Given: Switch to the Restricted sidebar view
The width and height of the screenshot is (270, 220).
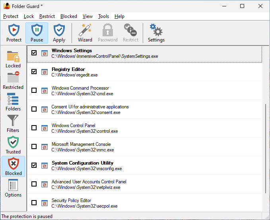Looking at the screenshot, I should 13,81.
